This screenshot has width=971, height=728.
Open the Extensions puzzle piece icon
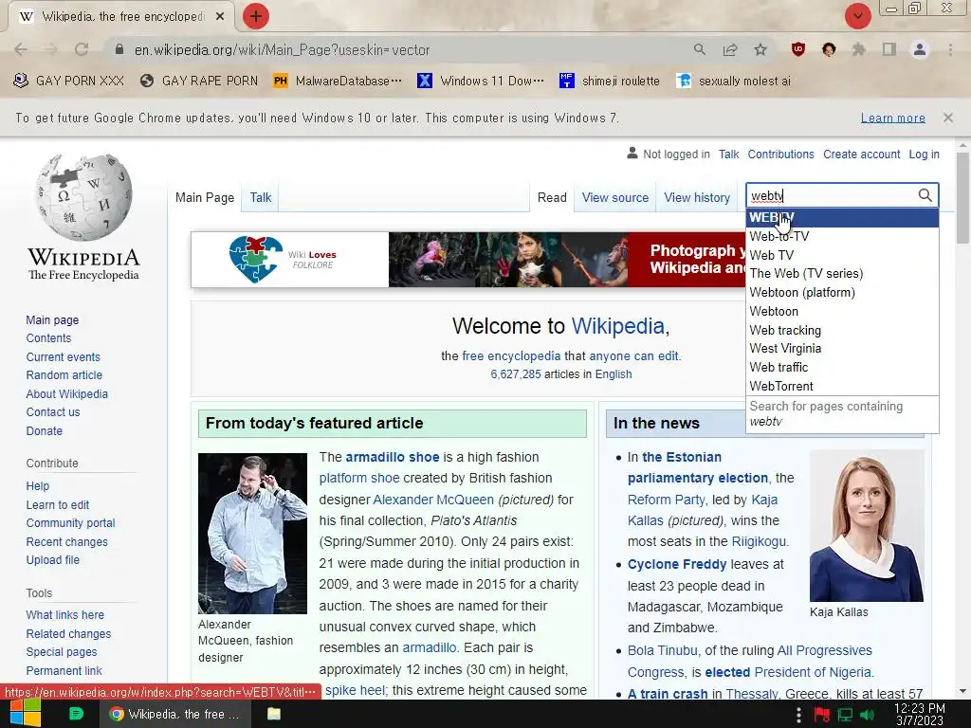point(859,49)
